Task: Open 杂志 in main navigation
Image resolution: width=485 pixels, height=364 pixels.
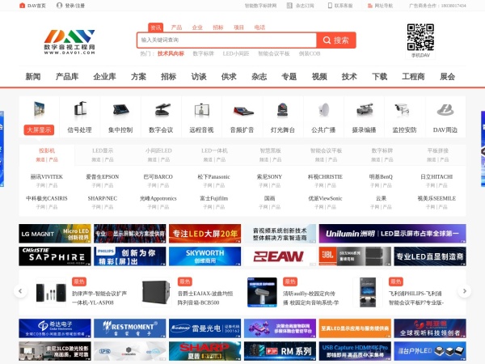Action: pos(259,77)
